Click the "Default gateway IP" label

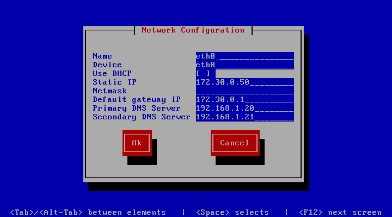[137, 100]
